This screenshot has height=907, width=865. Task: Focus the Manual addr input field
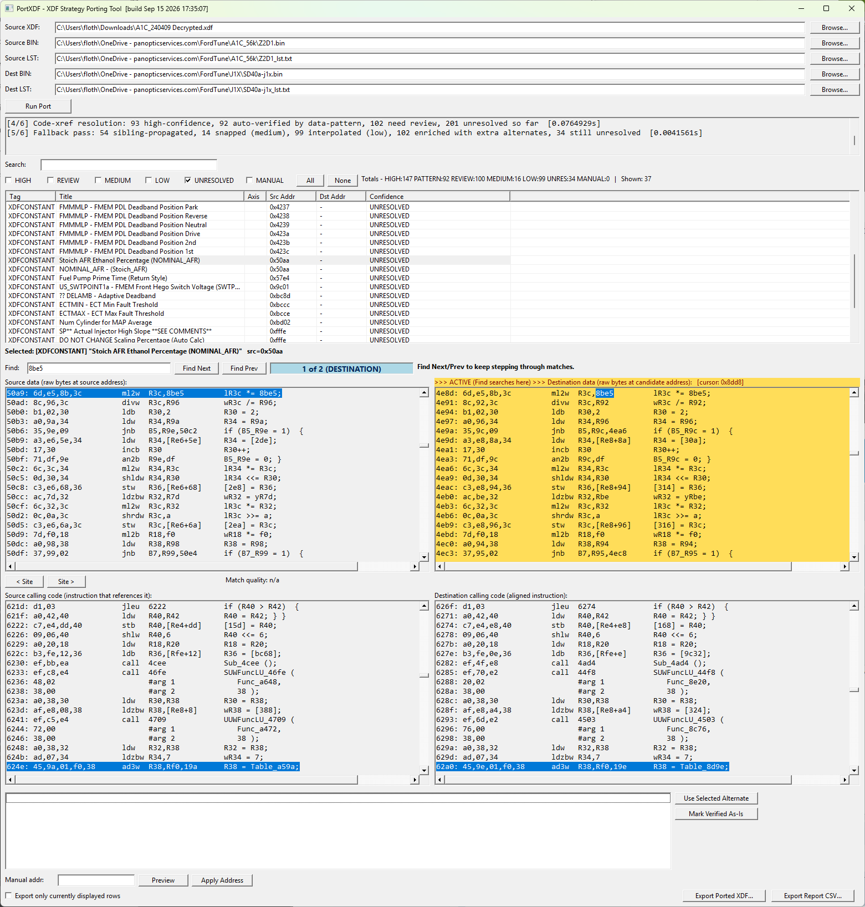click(x=96, y=880)
